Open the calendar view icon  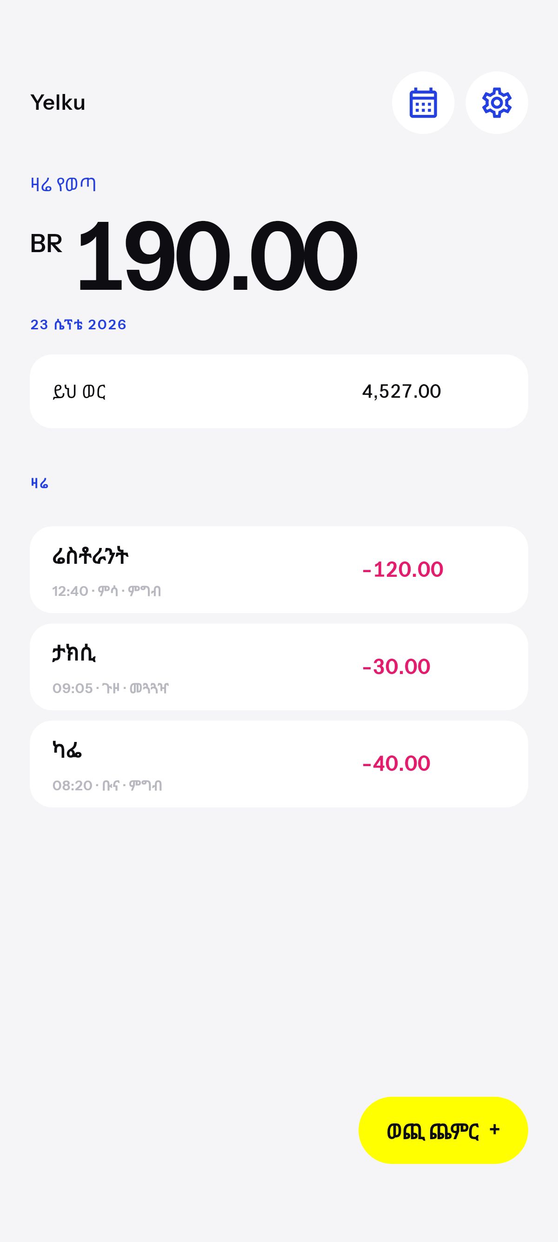tap(423, 103)
